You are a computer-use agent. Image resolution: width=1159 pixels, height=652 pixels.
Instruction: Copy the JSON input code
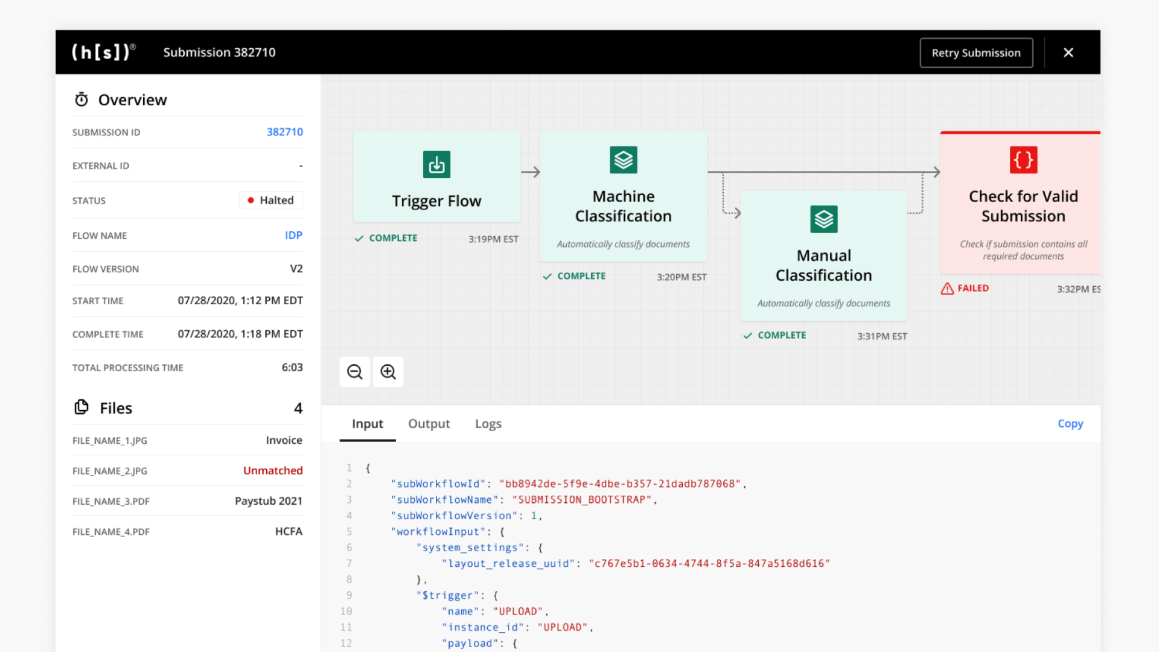click(x=1070, y=424)
